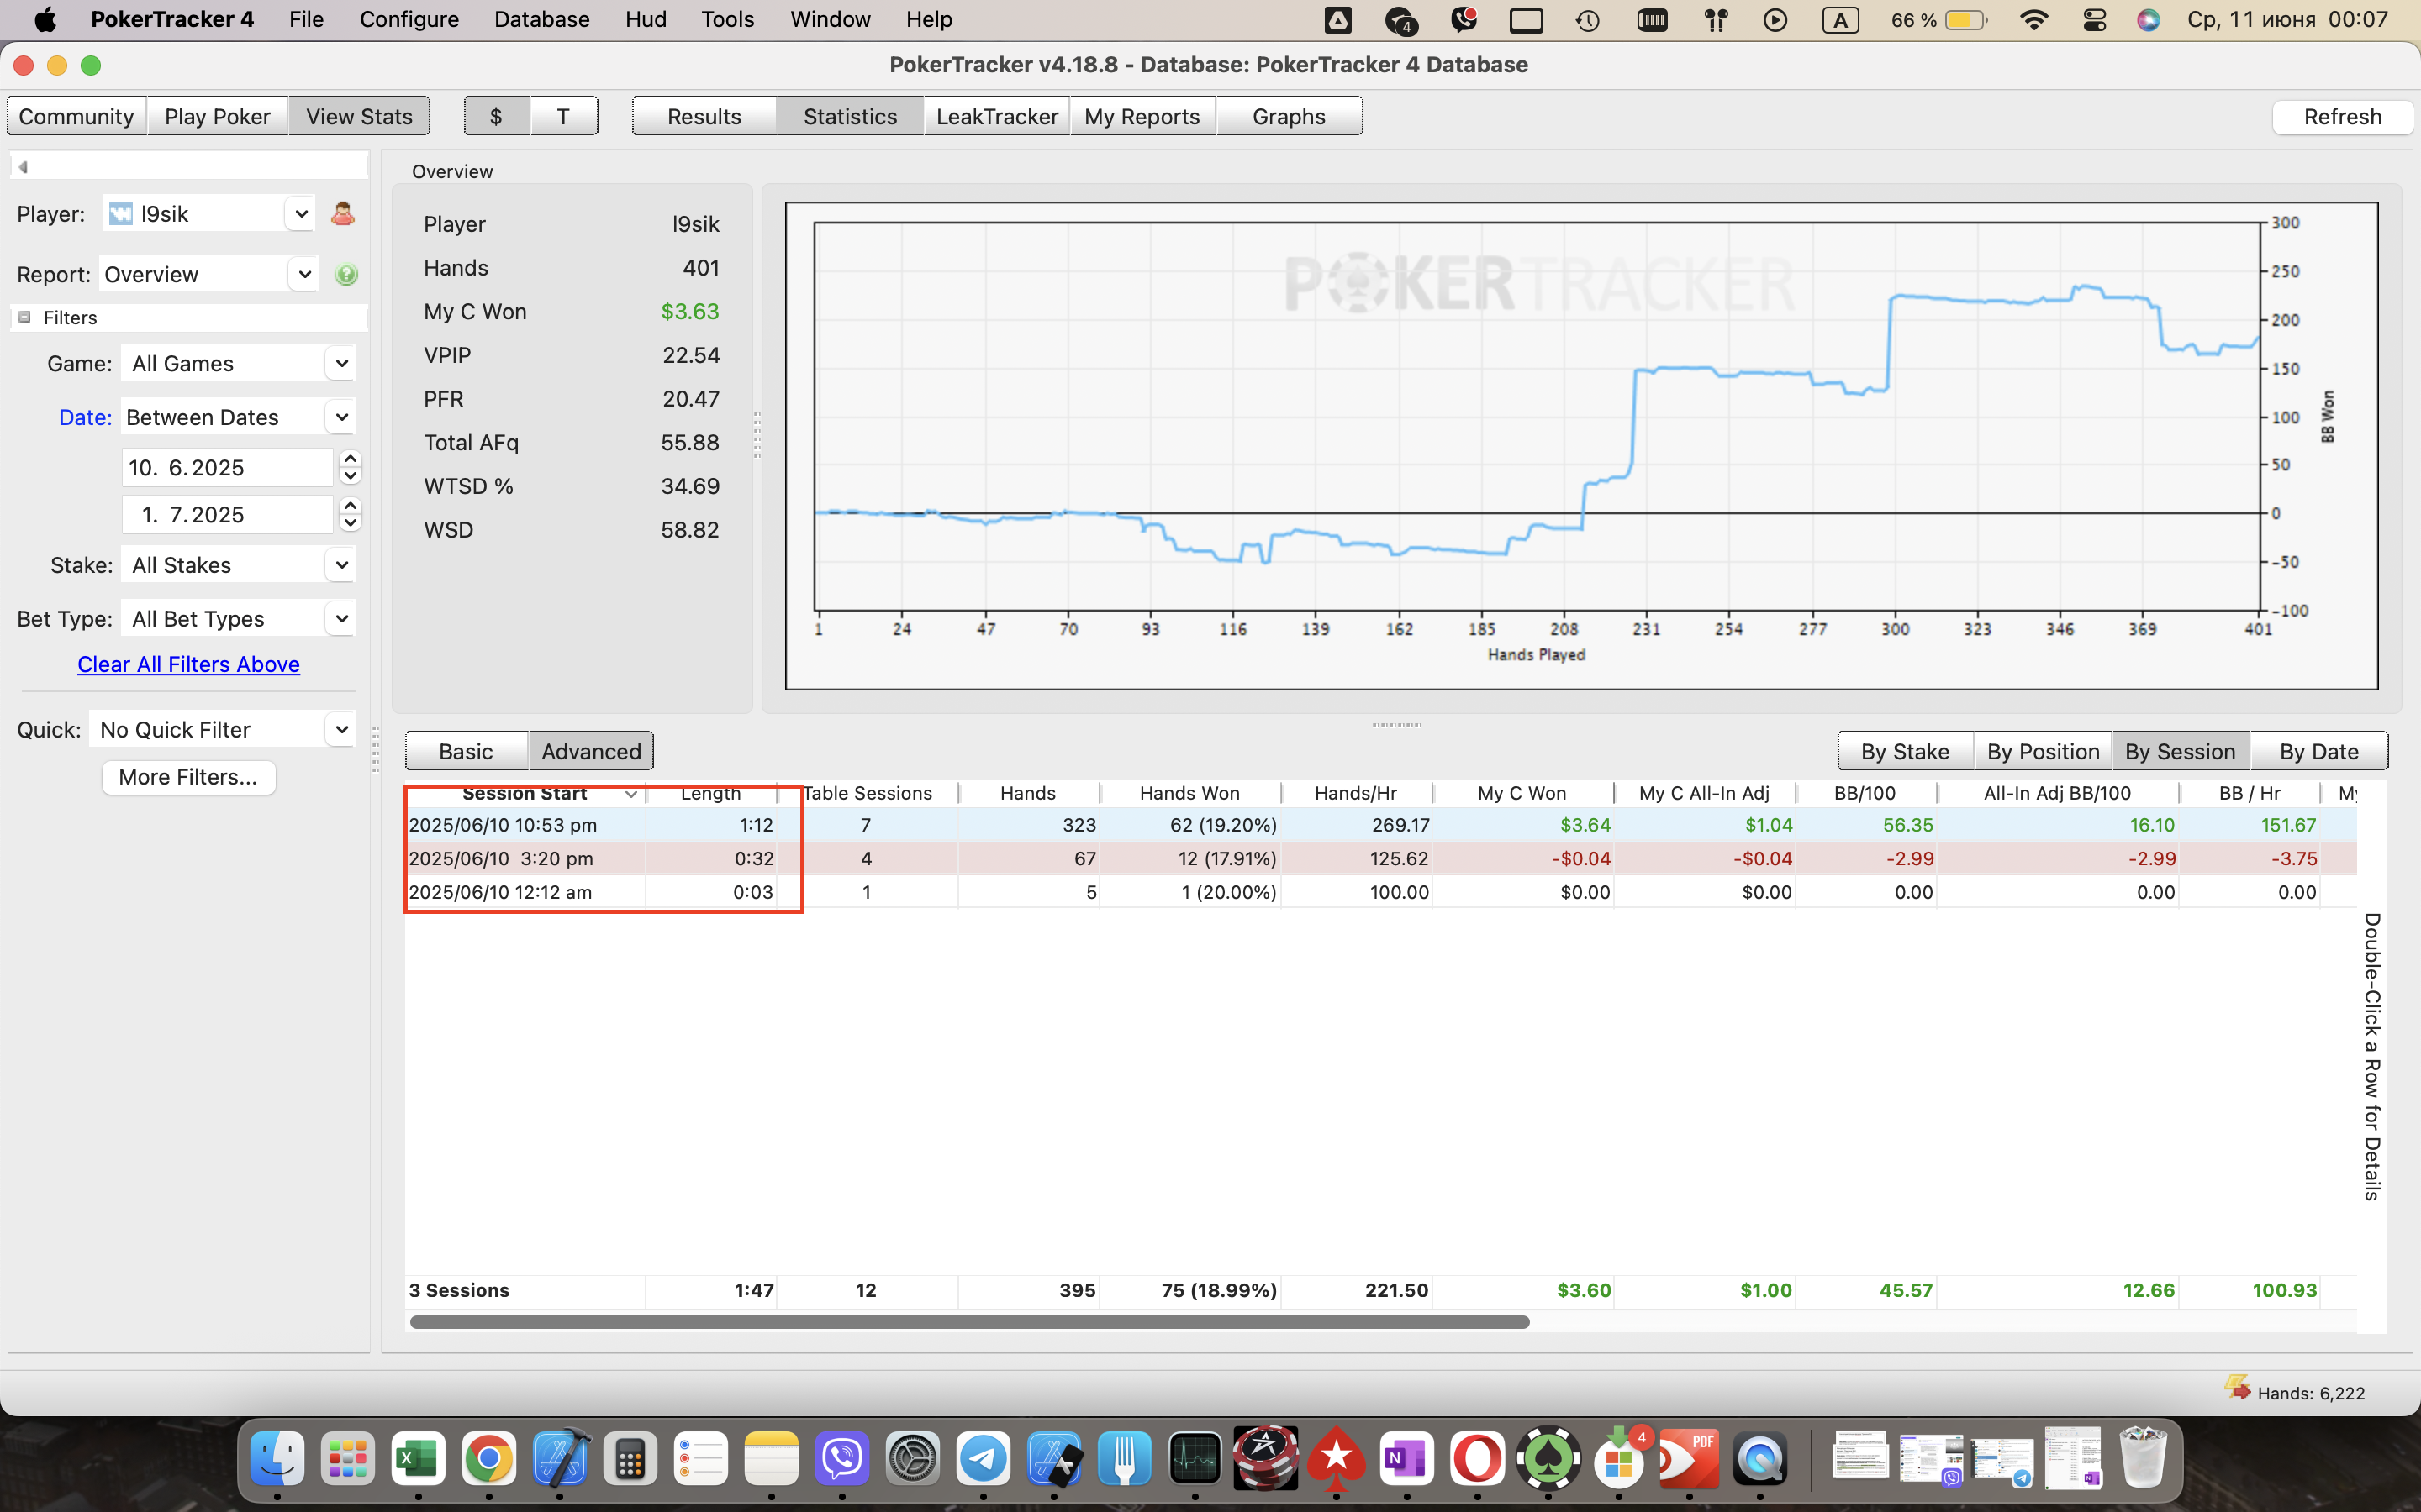Open Xcode from the dock
The width and height of the screenshot is (2421, 1512).
tap(560, 1459)
